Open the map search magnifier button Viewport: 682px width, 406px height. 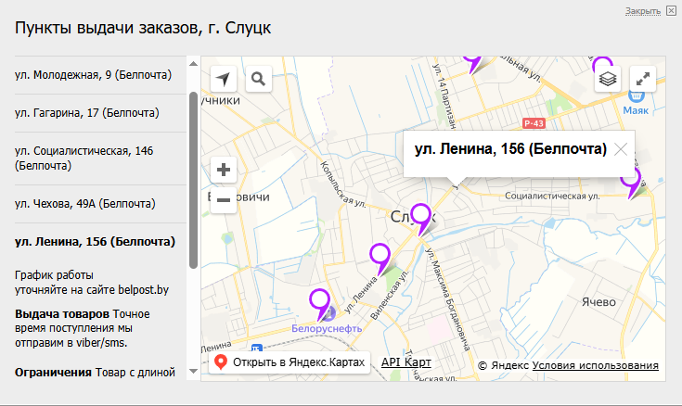(x=258, y=79)
